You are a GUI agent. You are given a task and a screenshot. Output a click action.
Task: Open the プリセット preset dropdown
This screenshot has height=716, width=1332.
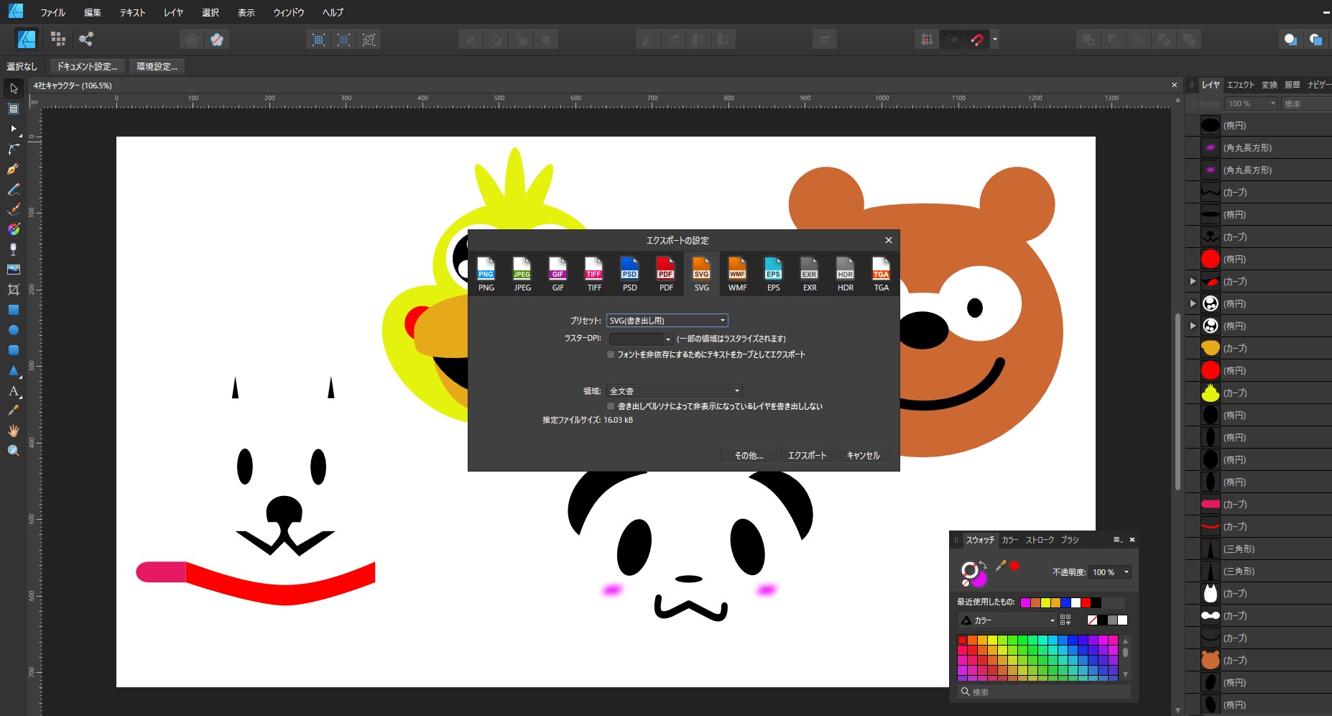(667, 321)
